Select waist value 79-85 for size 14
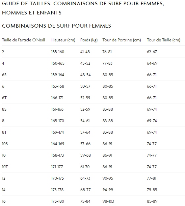This screenshot has width=185, height=206. [152, 190]
